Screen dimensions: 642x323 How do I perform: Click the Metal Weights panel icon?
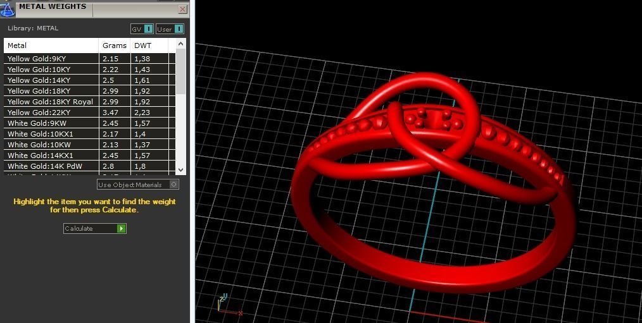[8, 9]
